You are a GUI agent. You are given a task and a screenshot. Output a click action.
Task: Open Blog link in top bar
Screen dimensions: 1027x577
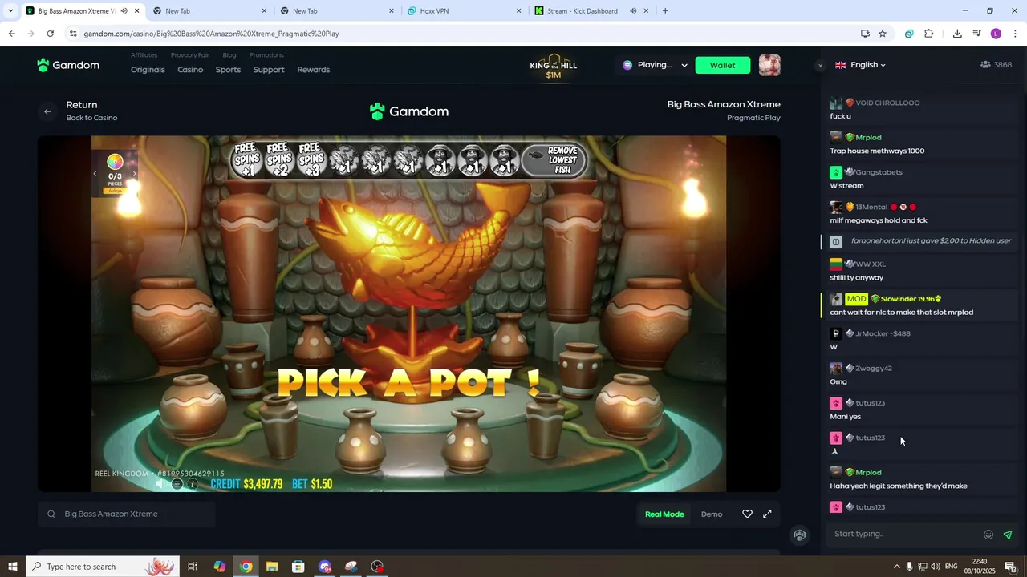click(229, 55)
